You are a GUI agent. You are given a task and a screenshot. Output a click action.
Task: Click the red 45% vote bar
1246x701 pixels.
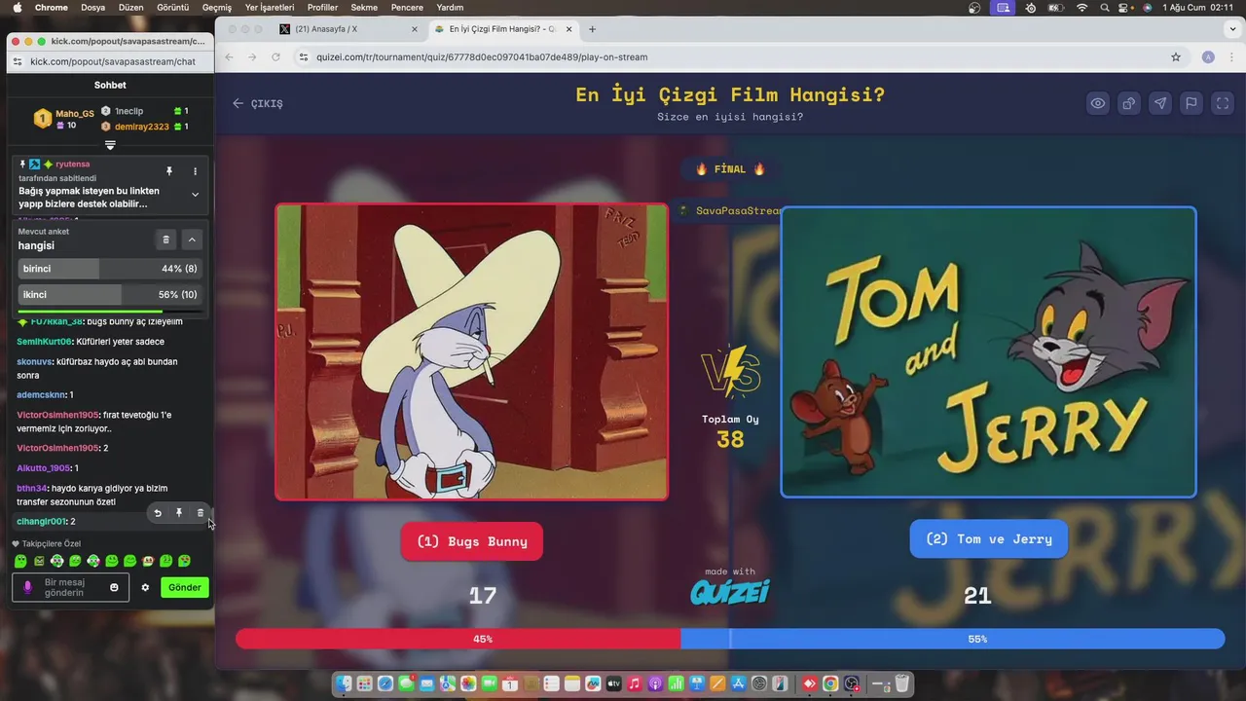pos(458,639)
